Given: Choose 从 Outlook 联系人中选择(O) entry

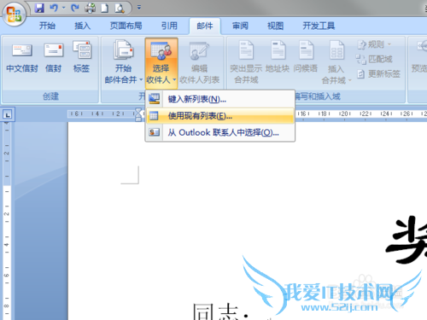Looking at the screenshot, I should pyautogui.click(x=220, y=132).
